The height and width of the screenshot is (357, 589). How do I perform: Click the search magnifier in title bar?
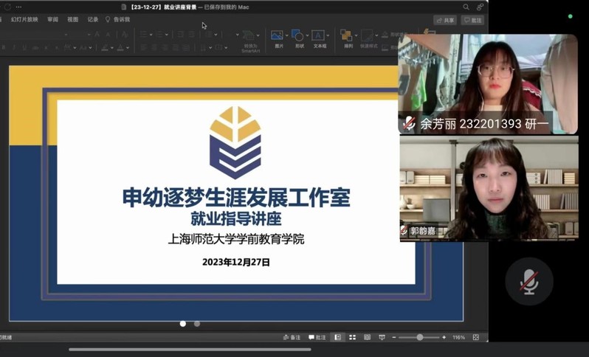pyautogui.click(x=466, y=7)
